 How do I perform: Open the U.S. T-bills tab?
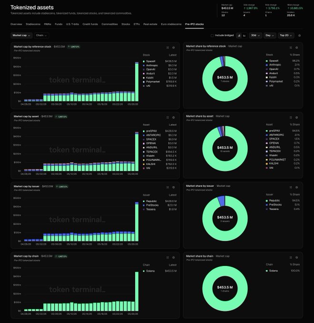(x=72, y=24)
